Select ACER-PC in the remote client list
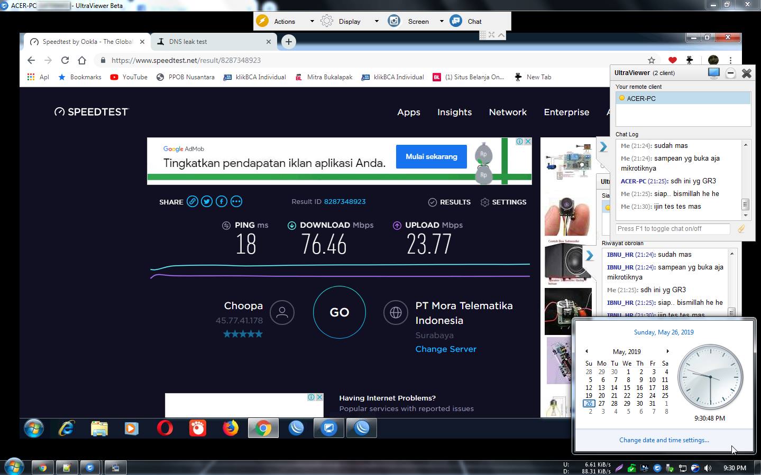761x475 pixels. point(683,98)
